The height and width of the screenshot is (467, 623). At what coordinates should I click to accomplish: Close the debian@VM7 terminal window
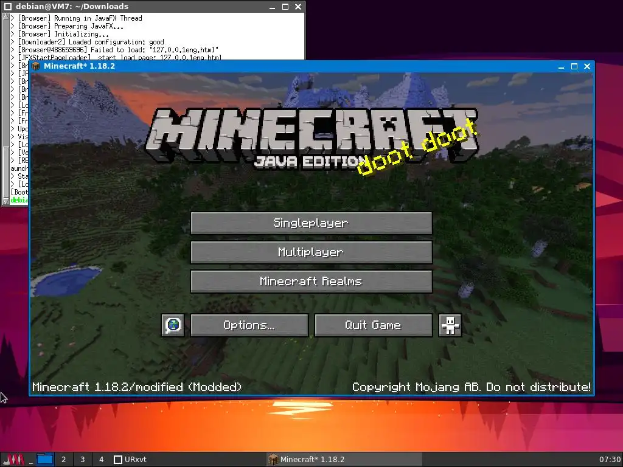(298, 6)
